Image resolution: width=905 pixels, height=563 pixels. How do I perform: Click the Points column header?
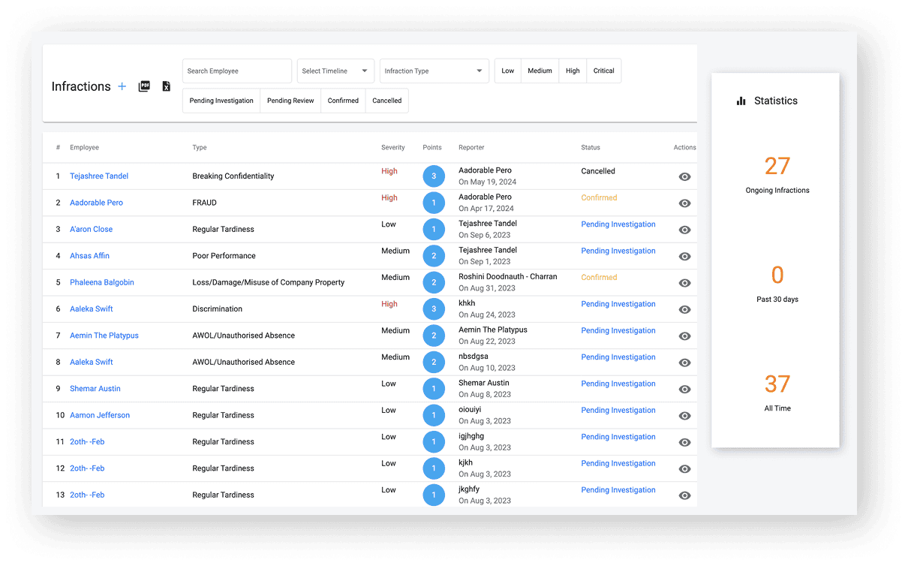point(432,148)
